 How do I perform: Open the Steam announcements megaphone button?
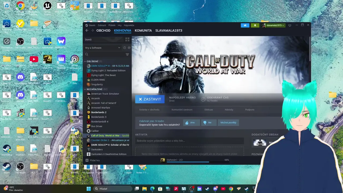tap(245, 25)
